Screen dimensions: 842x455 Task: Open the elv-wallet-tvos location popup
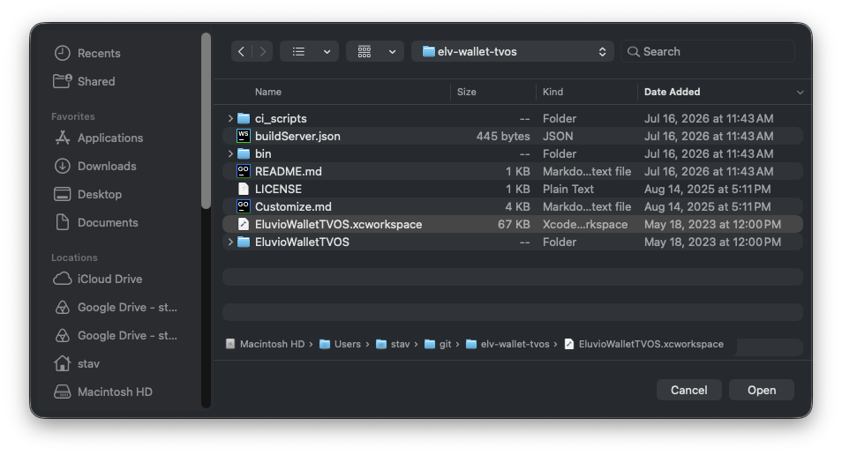pyautogui.click(x=513, y=51)
